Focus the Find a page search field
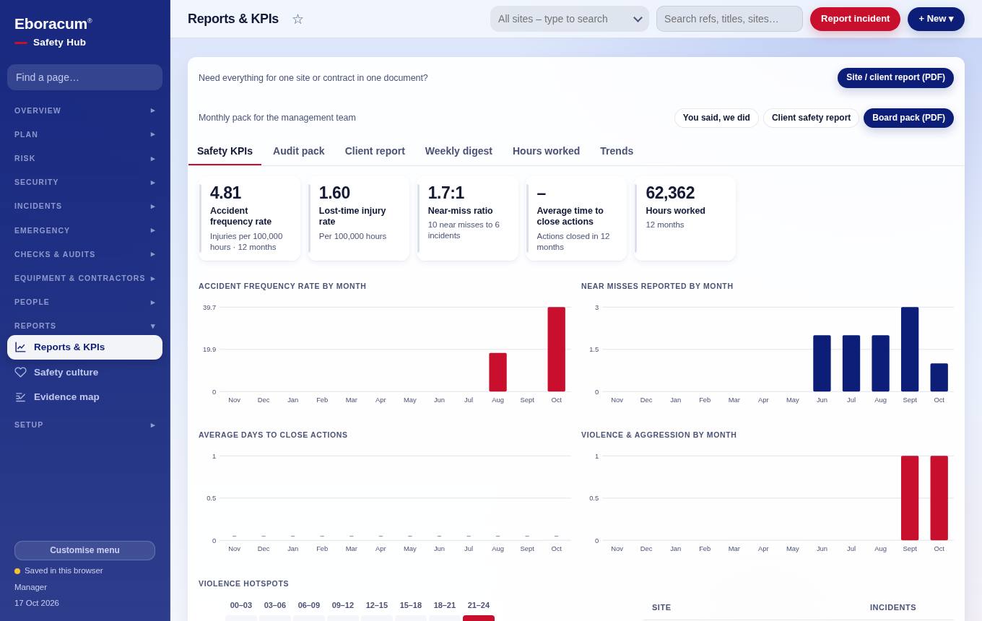Image resolution: width=982 pixels, height=621 pixels. point(84,77)
